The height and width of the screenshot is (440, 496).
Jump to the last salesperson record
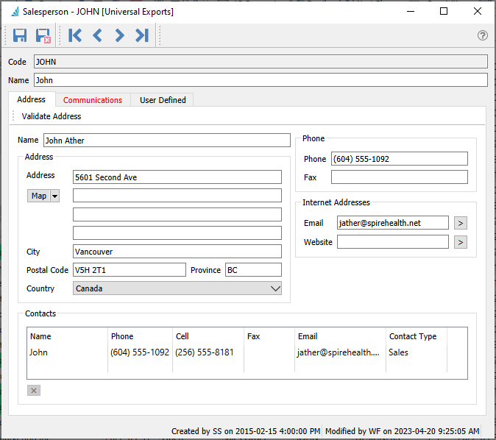click(x=142, y=35)
